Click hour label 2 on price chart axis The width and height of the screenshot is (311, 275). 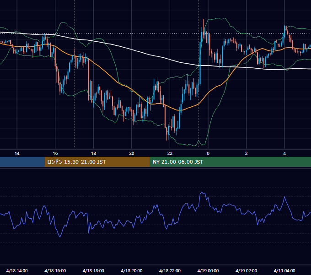pos(247,154)
